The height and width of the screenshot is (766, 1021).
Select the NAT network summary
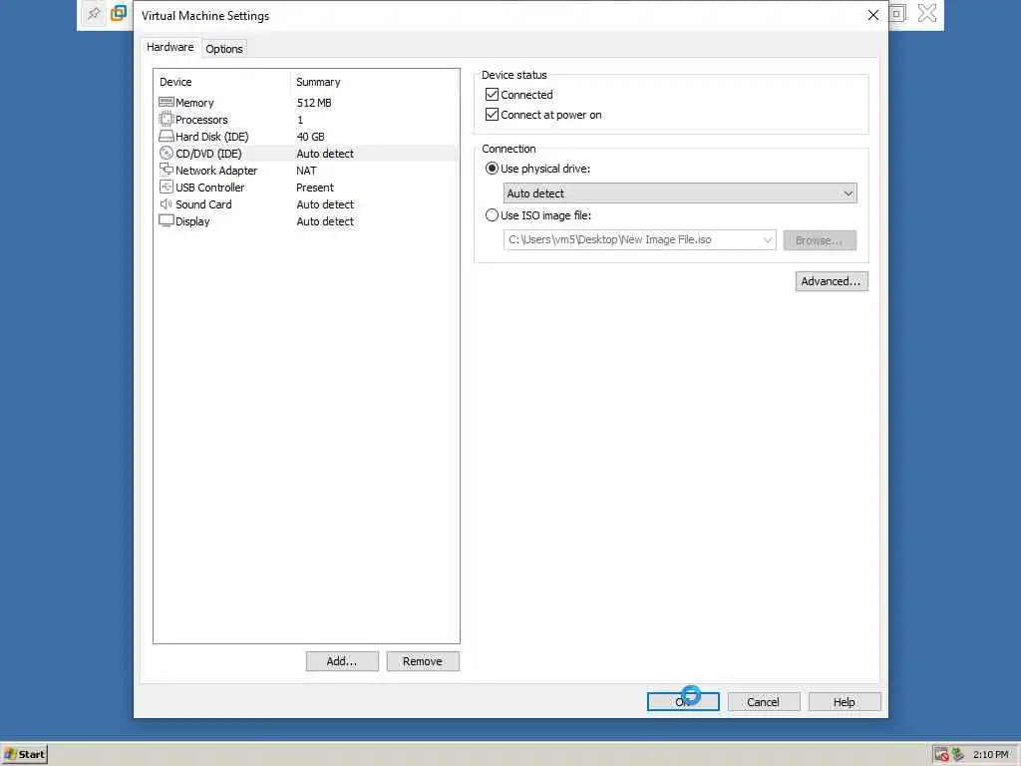point(306,170)
